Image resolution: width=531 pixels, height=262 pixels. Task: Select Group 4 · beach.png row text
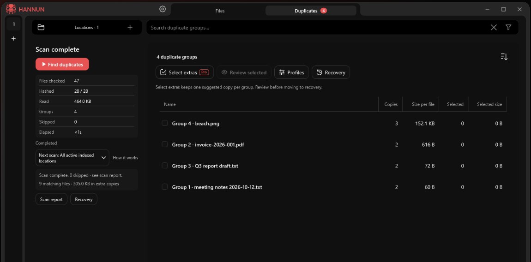196,124
